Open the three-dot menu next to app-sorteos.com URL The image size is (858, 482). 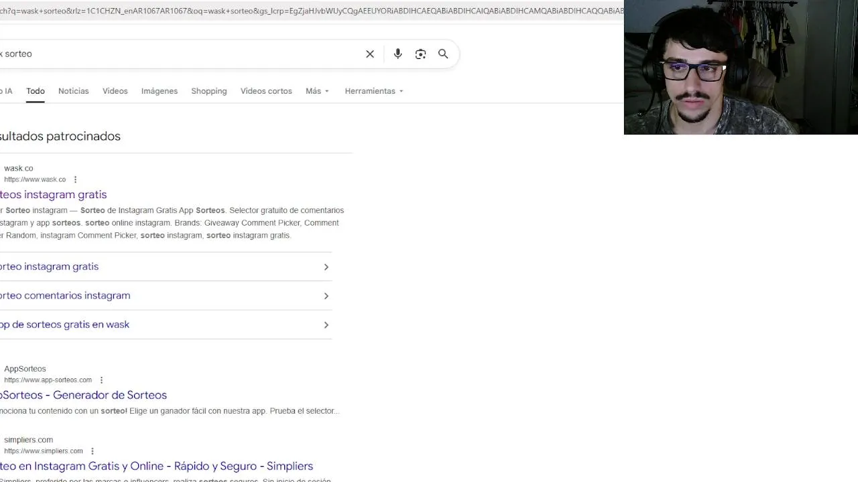(x=101, y=380)
